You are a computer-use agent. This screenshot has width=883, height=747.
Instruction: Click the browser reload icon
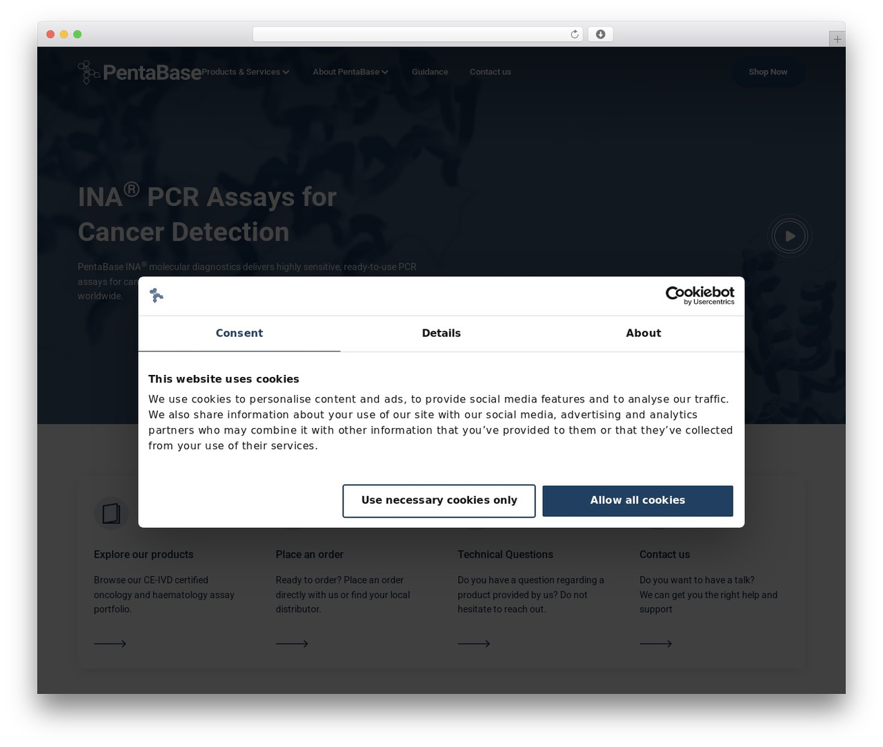[x=575, y=34]
